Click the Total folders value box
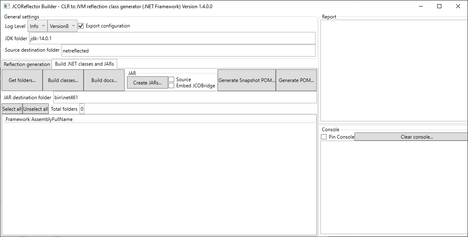Image resolution: width=468 pixels, height=237 pixels. click(x=82, y=109)
